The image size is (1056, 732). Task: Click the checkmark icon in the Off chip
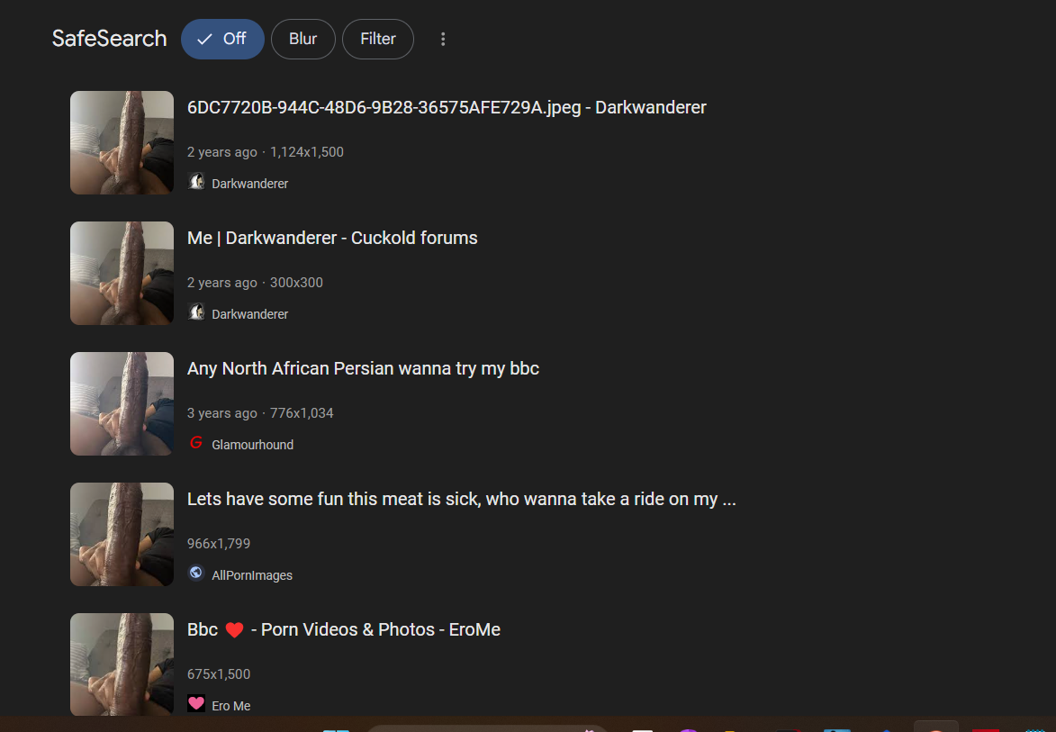click(204, 39)
